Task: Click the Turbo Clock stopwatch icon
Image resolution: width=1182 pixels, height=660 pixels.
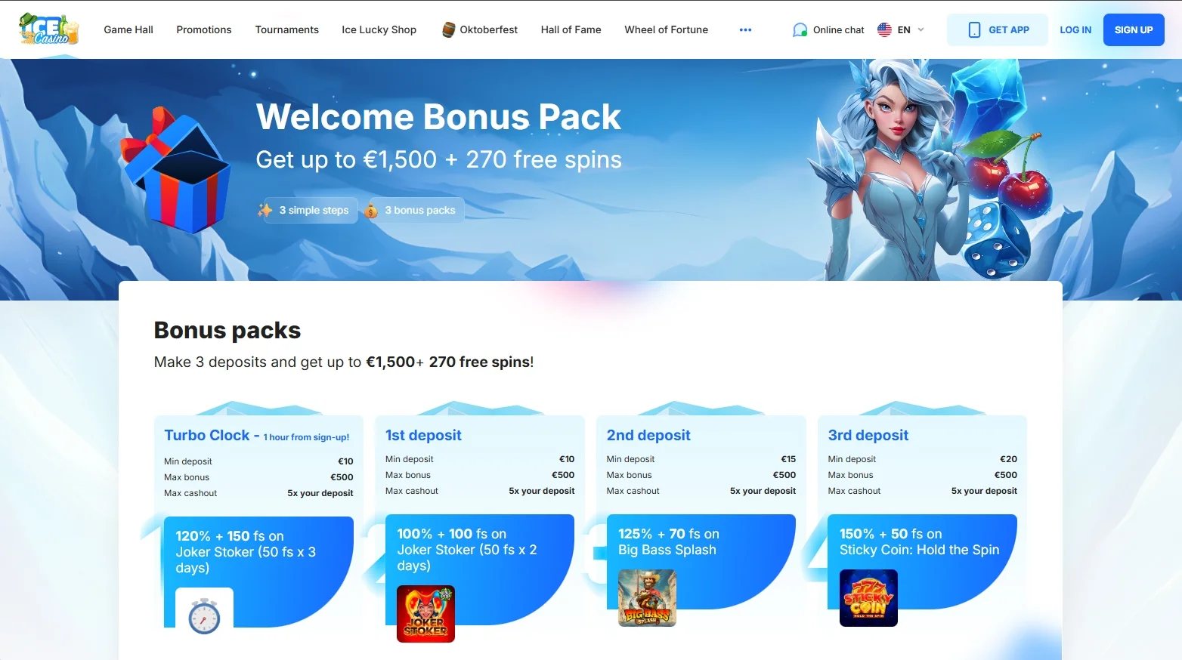Action: (x=204, y=615)
